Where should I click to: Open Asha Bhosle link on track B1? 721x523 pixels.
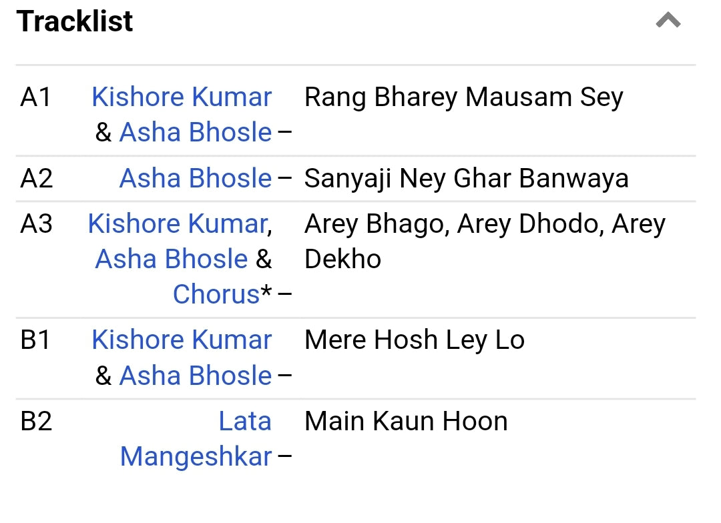pos(196,376)
